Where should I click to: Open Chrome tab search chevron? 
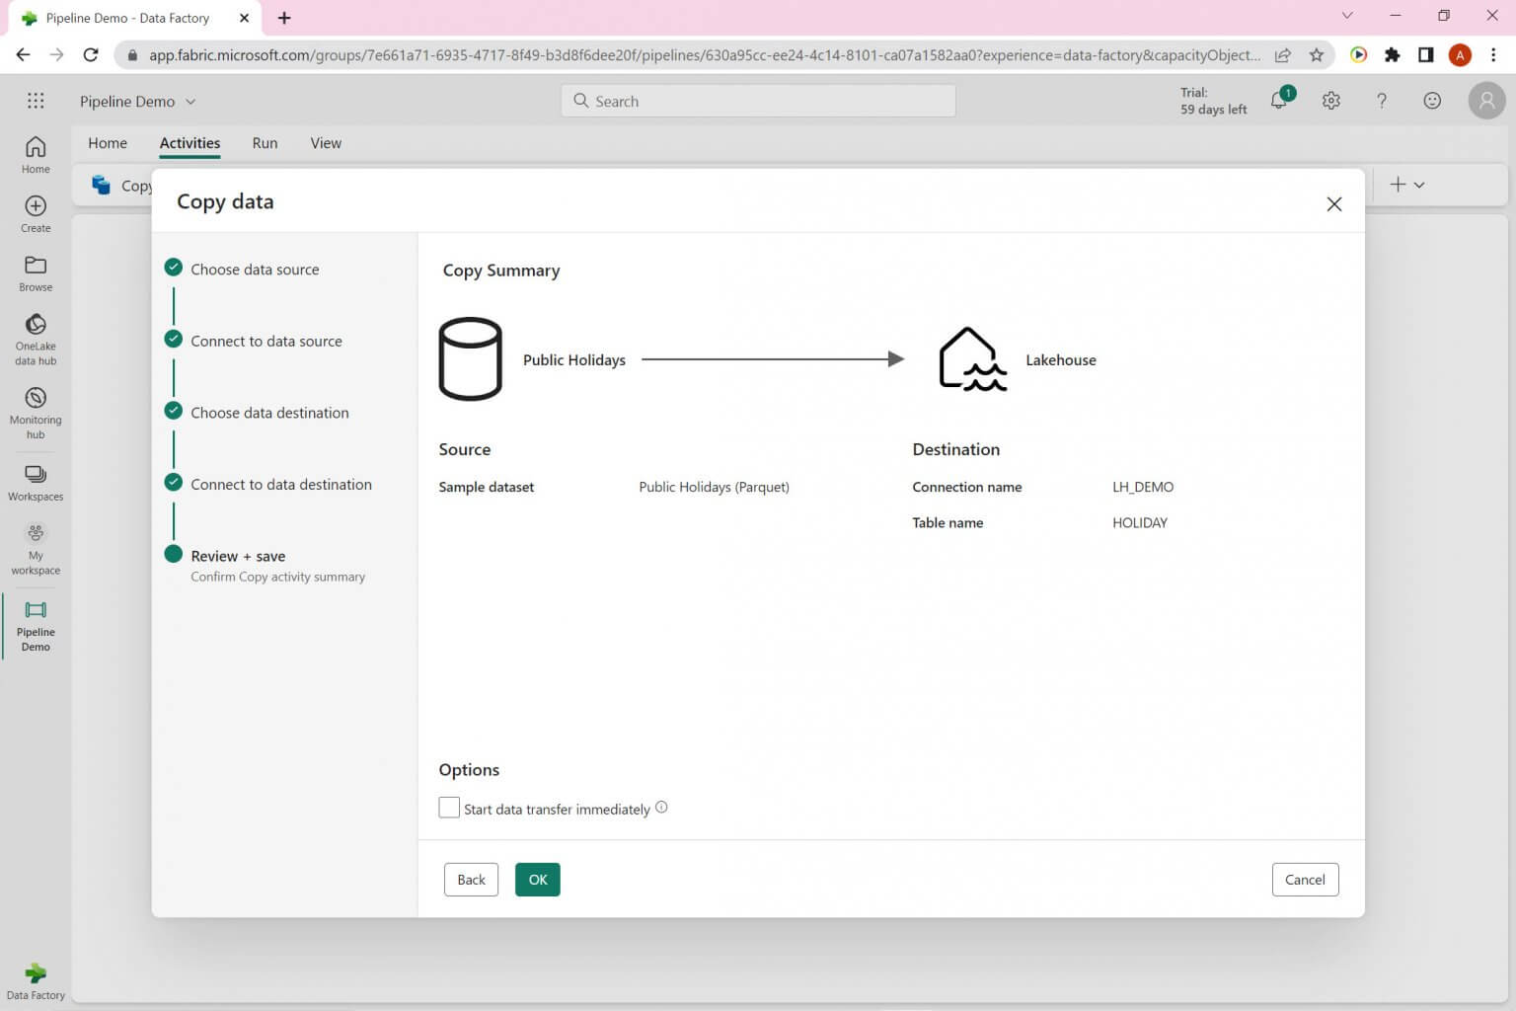(1346, 16)
